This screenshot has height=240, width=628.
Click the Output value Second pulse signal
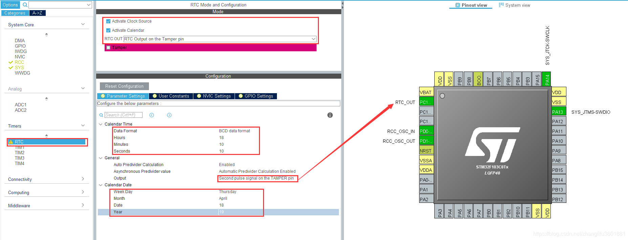pyautogui.click(x=256, y=178)
